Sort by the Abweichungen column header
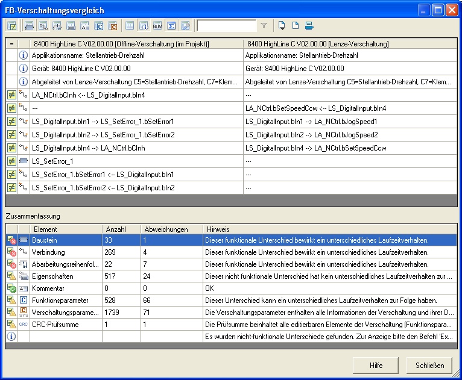The height and width of the screenshot is (380, 462). point(166,229)
